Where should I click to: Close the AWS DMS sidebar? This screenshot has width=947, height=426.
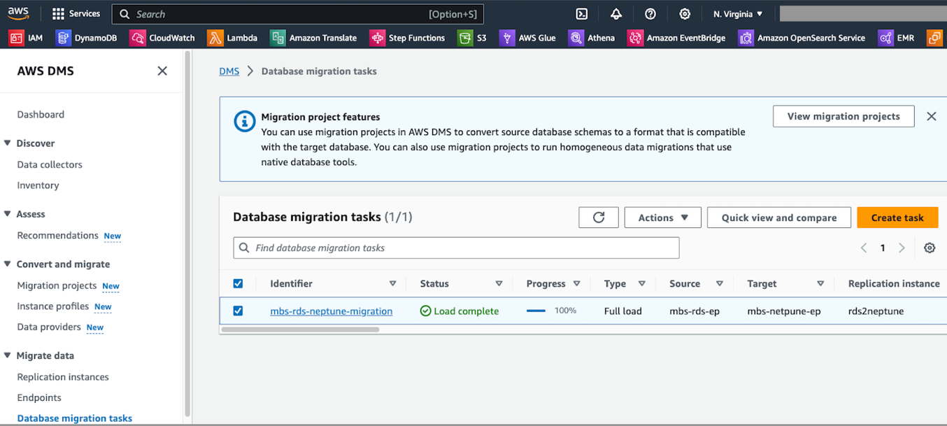tap(162, 71)
